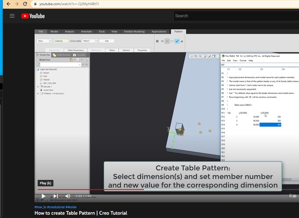Image resolution: width=299 pixels, height=218 pixels.
Task: Open the YouTube hamburger menu
Action: point(12,16)
